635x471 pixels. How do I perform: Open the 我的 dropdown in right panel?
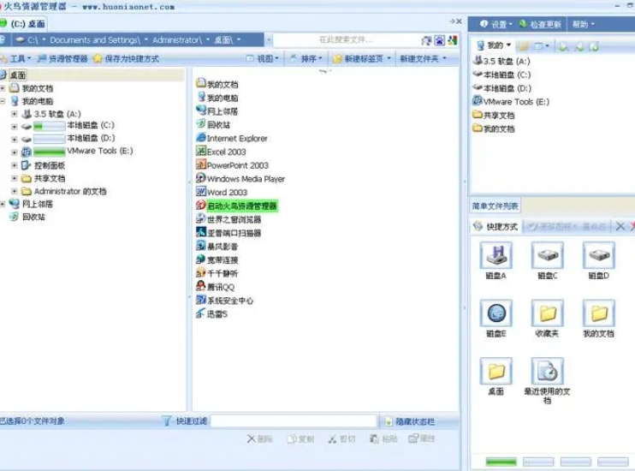[494, 45]
